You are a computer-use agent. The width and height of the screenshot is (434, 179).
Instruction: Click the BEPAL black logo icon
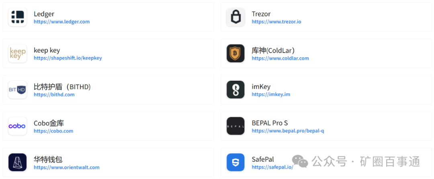(x=235, y=126)
